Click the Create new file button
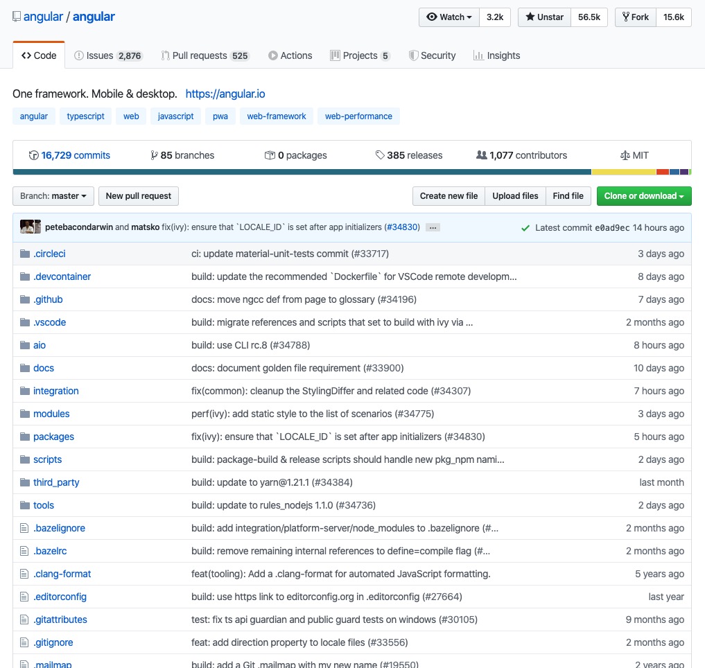Screen dimensions: 705x668 click(x=449, y=196)
